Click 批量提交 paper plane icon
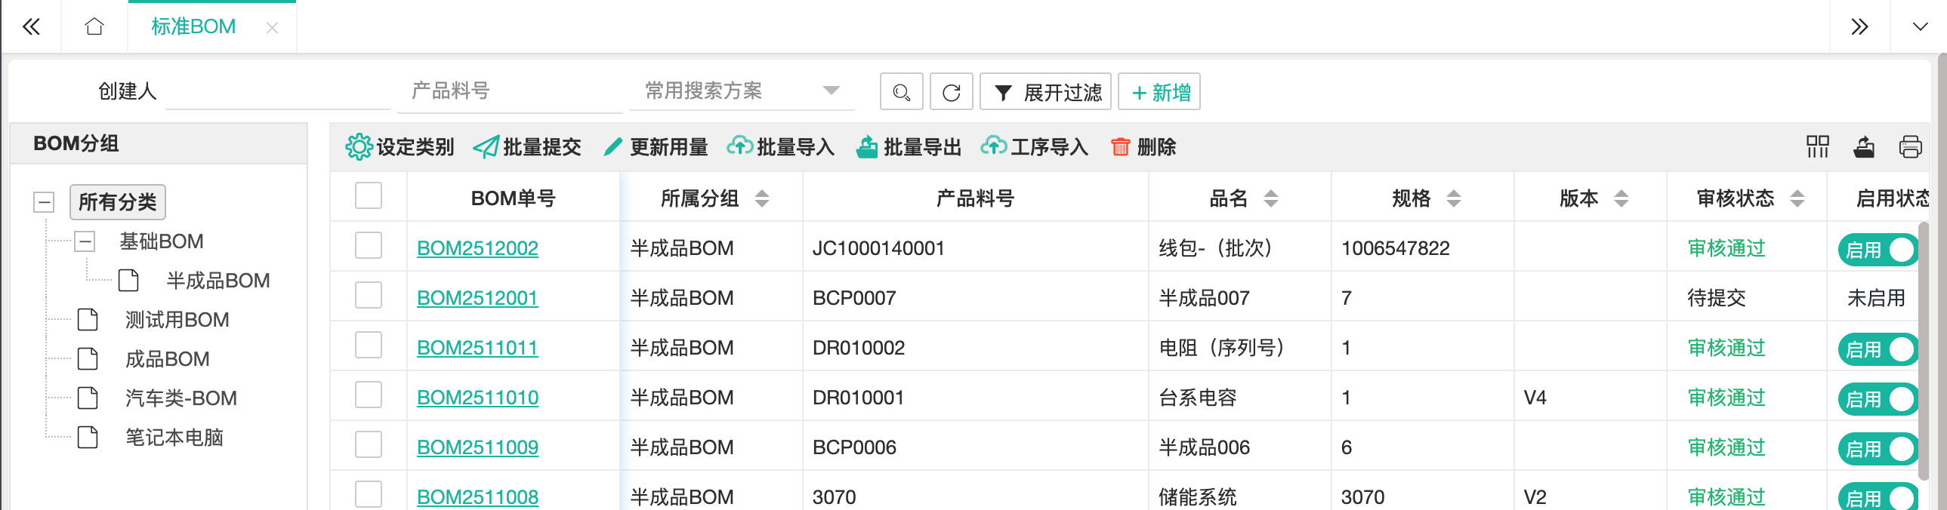 485,146
